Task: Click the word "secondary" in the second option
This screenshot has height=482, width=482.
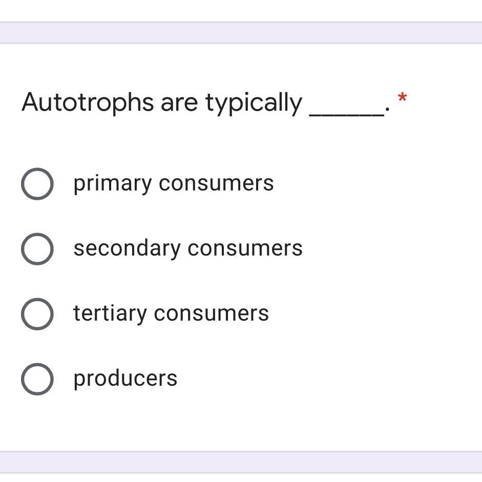Action: click(127, 248)
